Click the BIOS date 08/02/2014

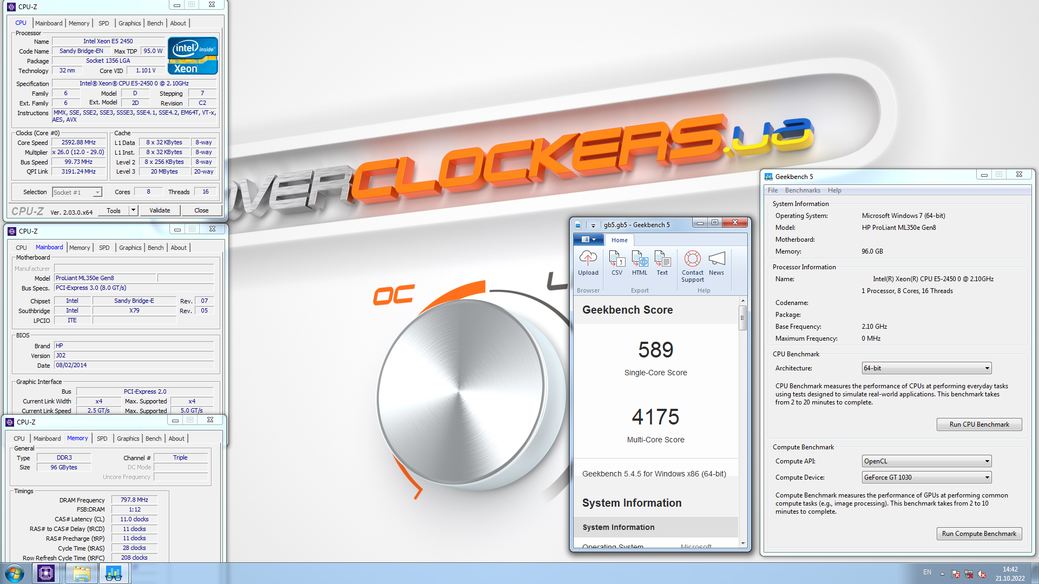tap(134, 366)
